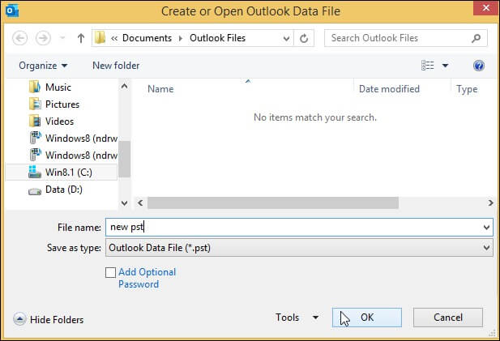The image size is (500, 341).
Task: Open the Tools dropdown menu
Action: [297, 318]
